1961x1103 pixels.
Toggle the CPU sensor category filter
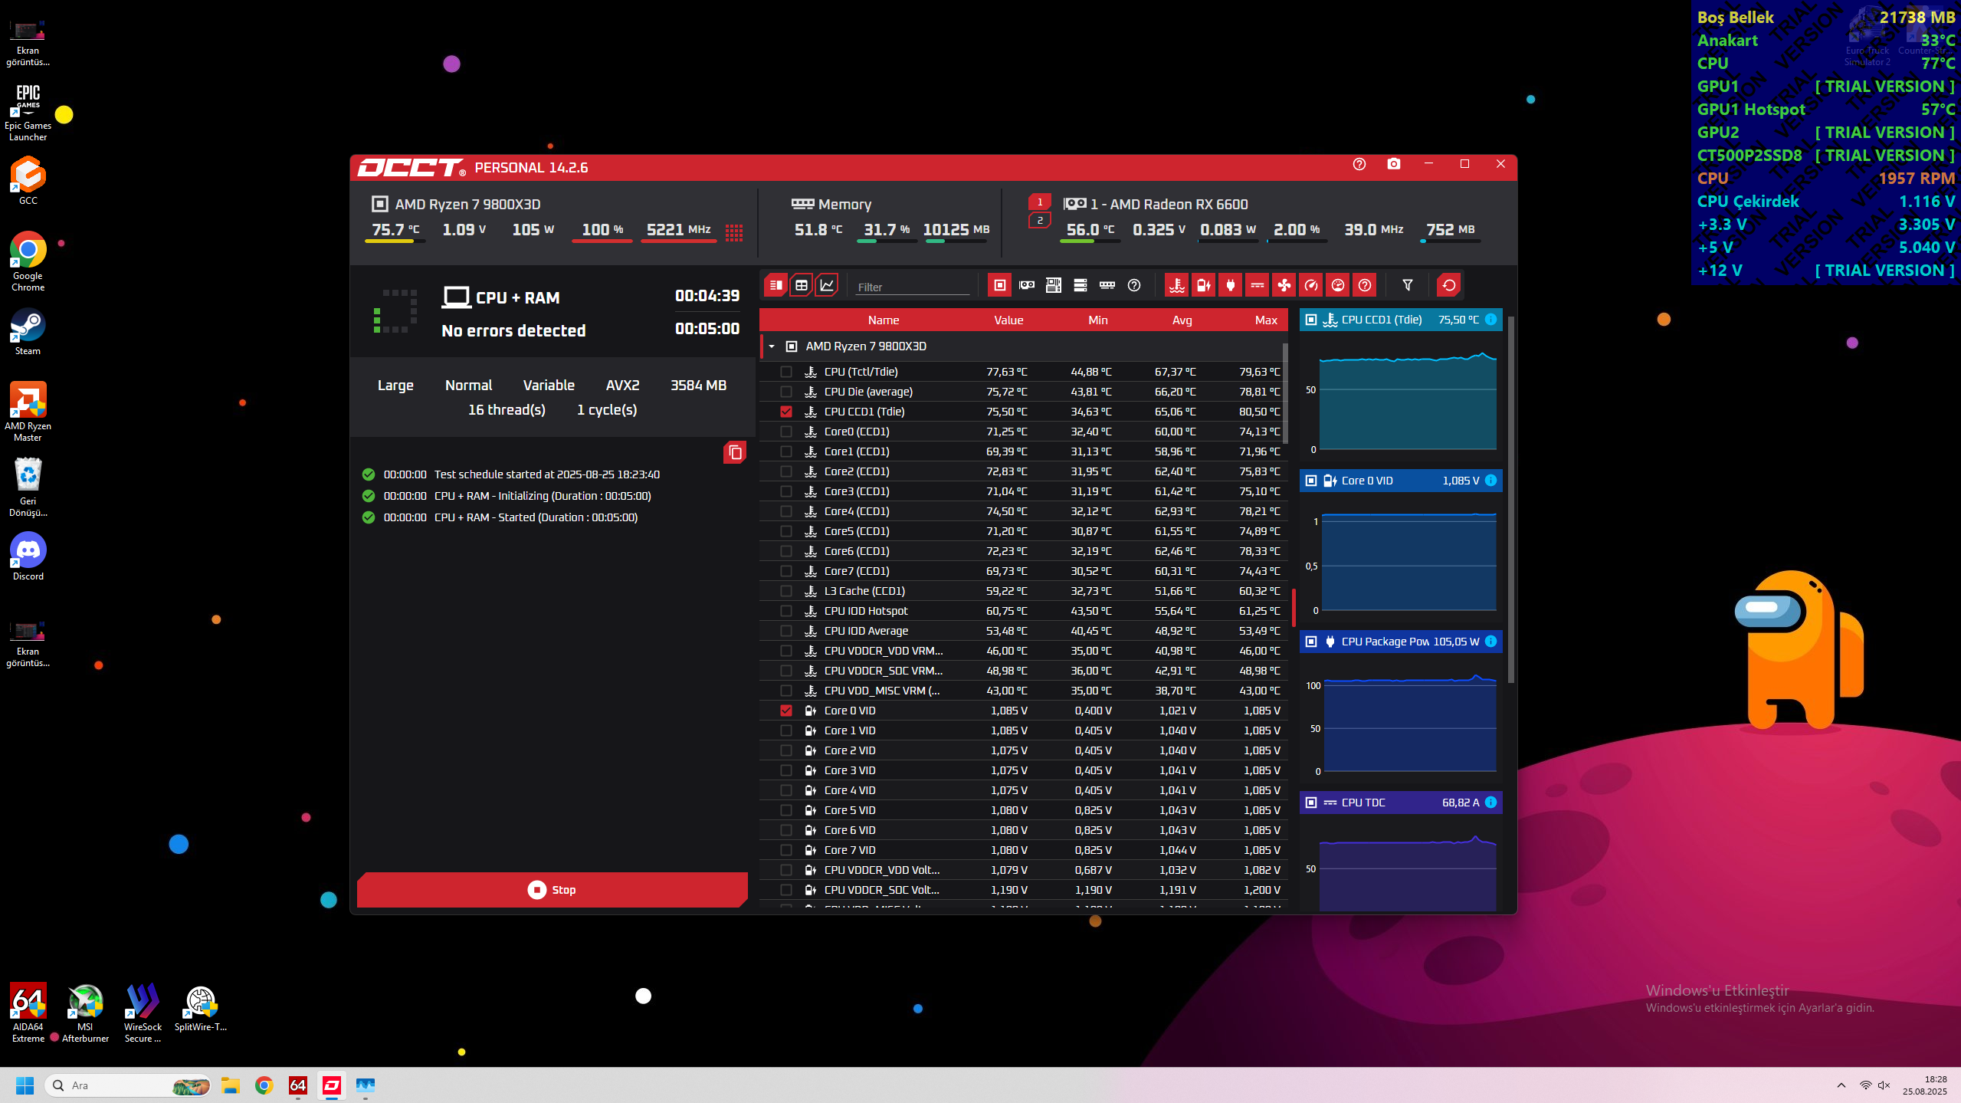[1000, 285]
